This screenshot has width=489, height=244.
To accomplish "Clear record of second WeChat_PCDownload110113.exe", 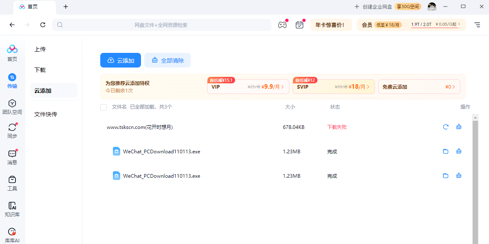I will 459,176.
